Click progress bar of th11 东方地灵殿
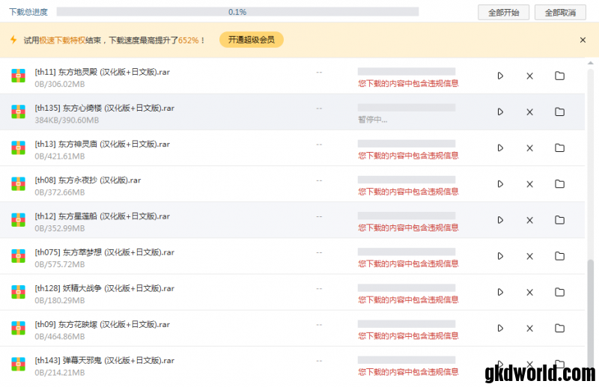 (x=407, y=71)
